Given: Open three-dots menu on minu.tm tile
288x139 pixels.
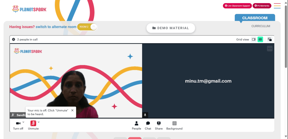Looking at the screenshot, I should click(x=270, y=48).
